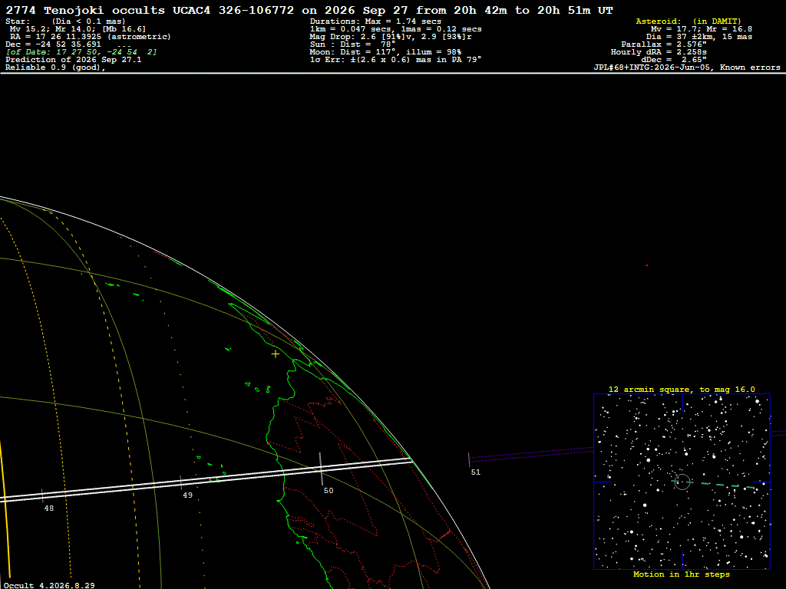
Task: Click the event title "2774 Tenojoki occults"
Action: pyautogui.click(x=85, y=10)
